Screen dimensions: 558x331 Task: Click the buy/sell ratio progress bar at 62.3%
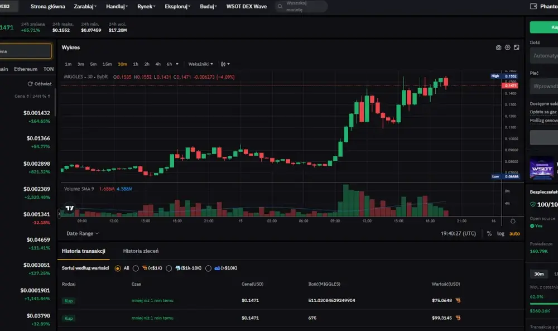tap(543, 304)
